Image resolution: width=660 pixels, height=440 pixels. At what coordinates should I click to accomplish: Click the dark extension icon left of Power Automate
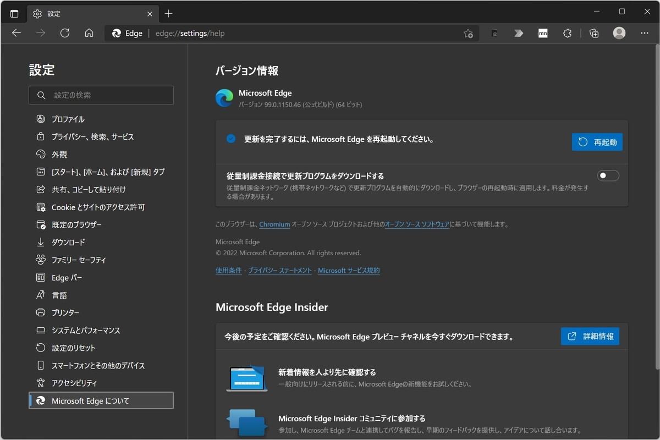494,34
